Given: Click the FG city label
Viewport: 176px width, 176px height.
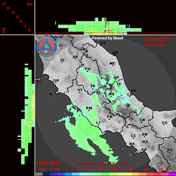Looking at the screenshot, I should pyautogui.click(x=165, y=123).
